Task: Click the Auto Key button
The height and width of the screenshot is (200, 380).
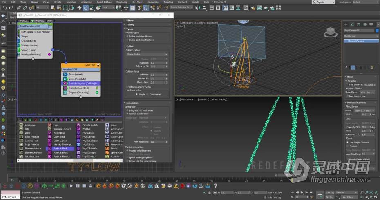Action: pyautogui.click(x=330, y=193)
